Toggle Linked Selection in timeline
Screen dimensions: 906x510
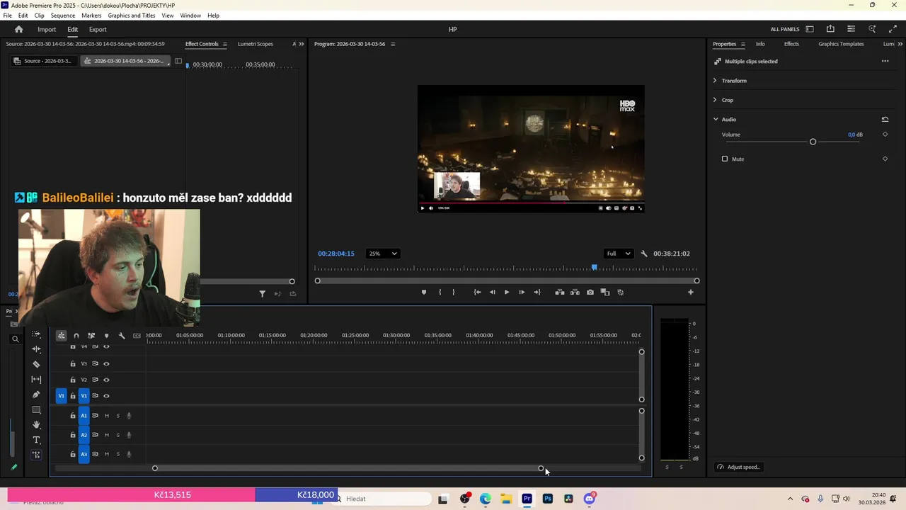click(91, 336)
